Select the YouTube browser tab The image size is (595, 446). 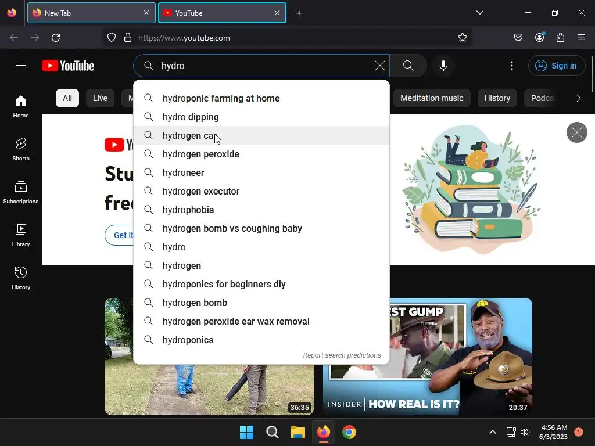coord(222,13)
